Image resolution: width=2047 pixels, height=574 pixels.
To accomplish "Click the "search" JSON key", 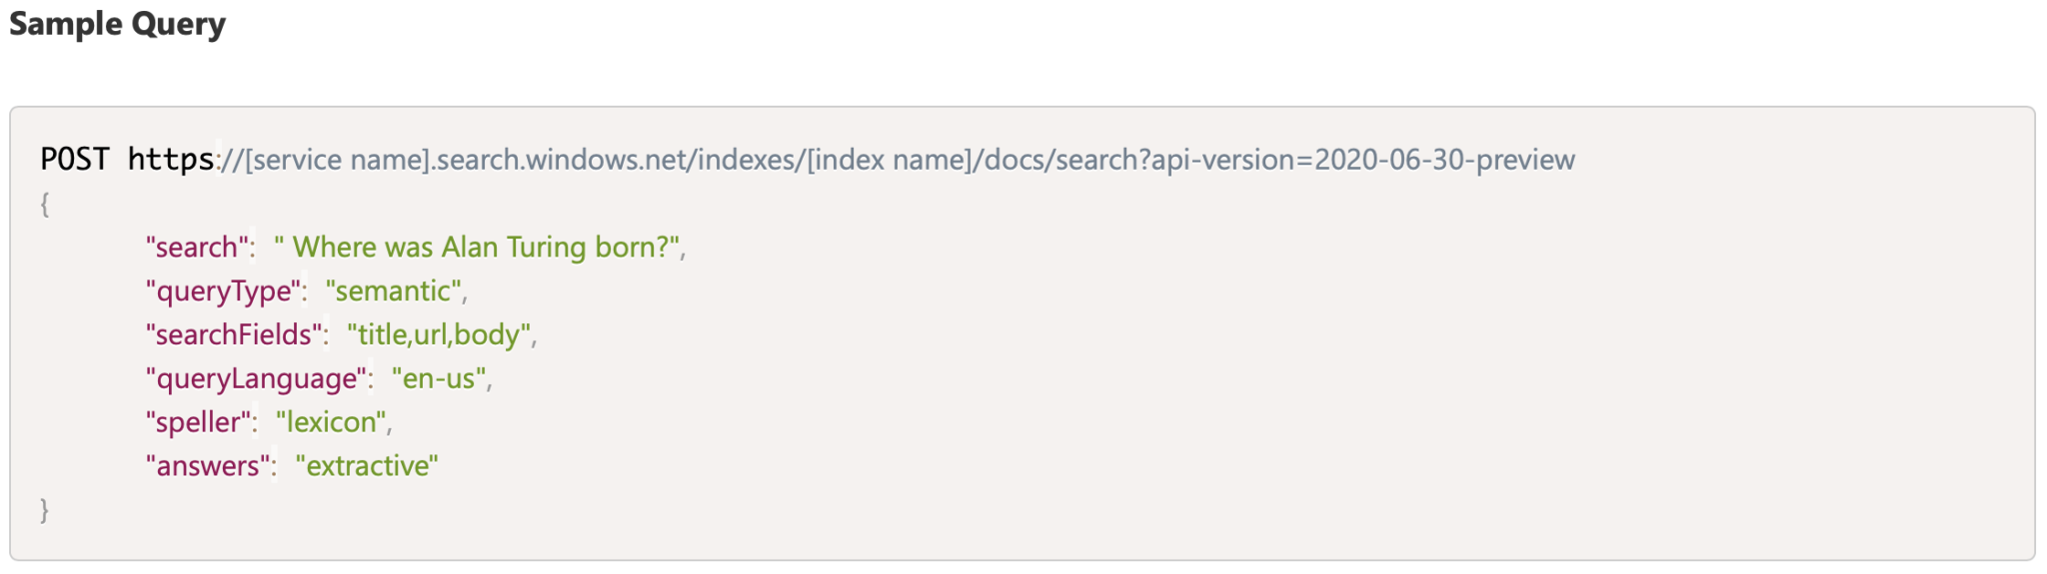I will [x=197, y=247].
